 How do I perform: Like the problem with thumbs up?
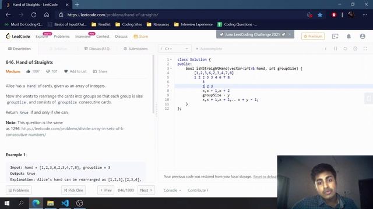click(x=29, y=71)
